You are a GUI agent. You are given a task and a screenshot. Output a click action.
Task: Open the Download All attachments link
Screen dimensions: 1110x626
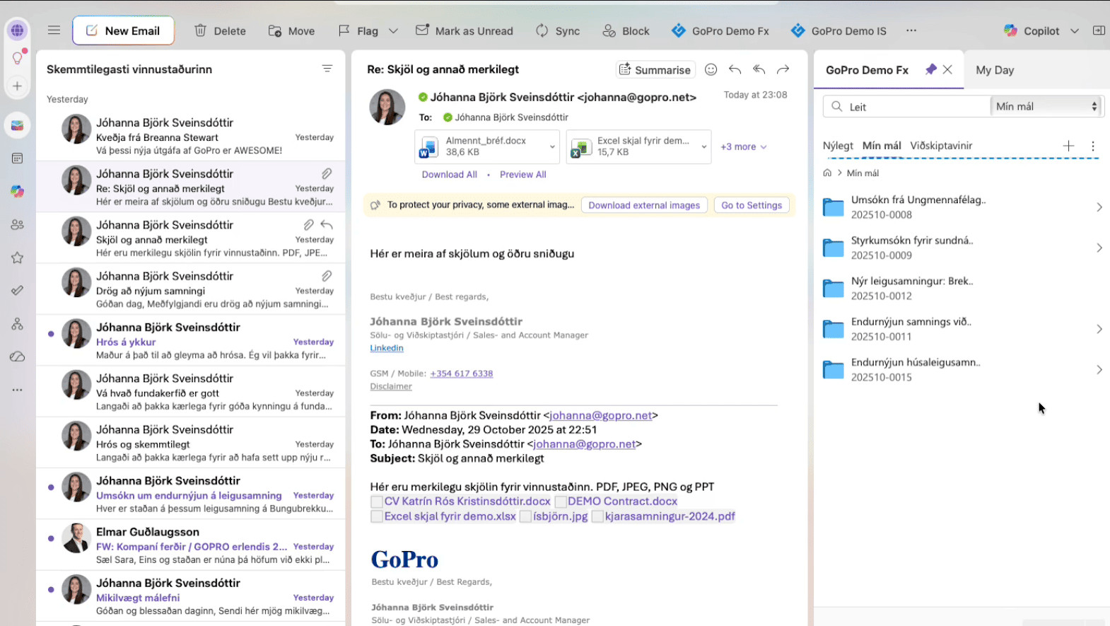[x=449, y=175]
